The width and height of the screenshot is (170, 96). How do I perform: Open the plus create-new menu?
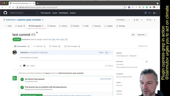[150, 13]
